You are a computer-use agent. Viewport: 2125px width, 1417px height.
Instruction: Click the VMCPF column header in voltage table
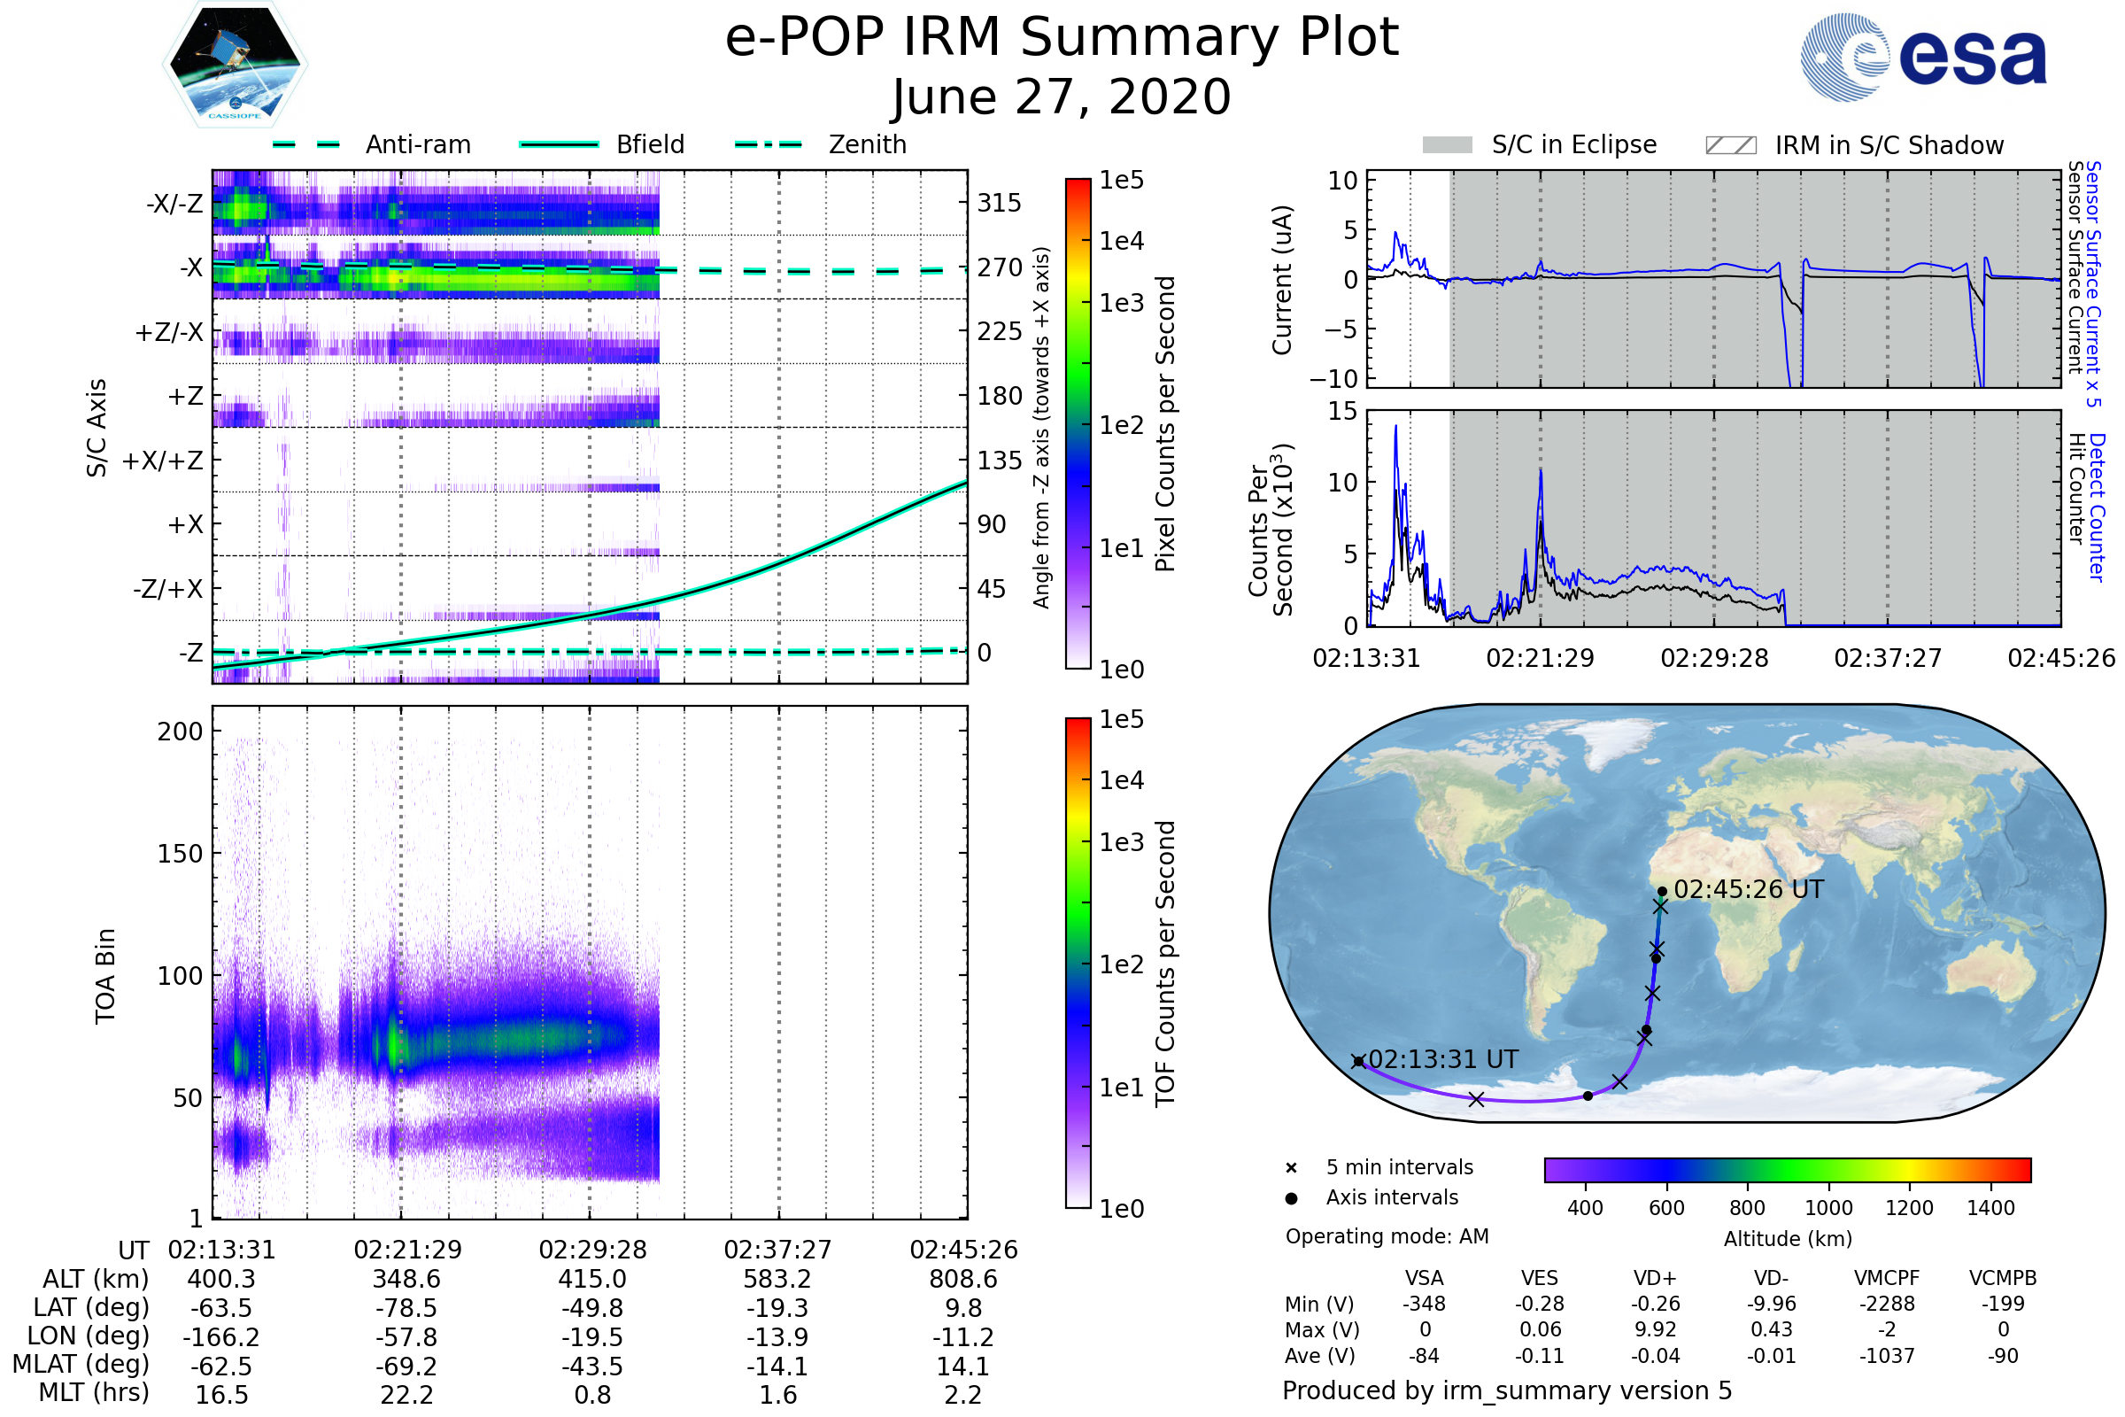coord(1887,1278)
